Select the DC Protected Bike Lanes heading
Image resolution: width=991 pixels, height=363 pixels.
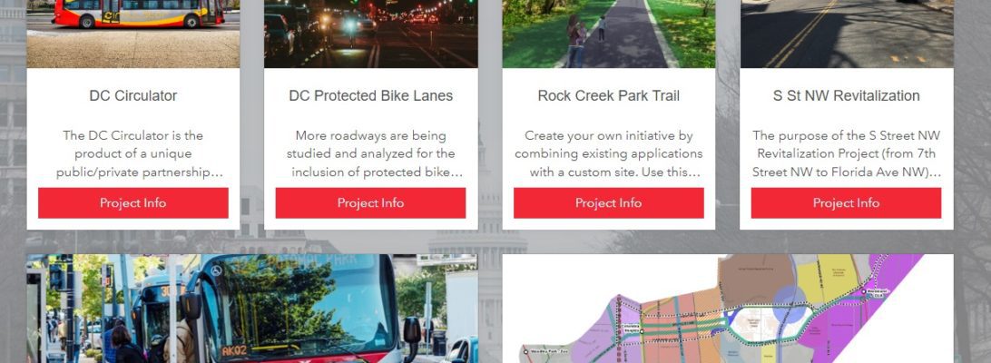point(371,96)
